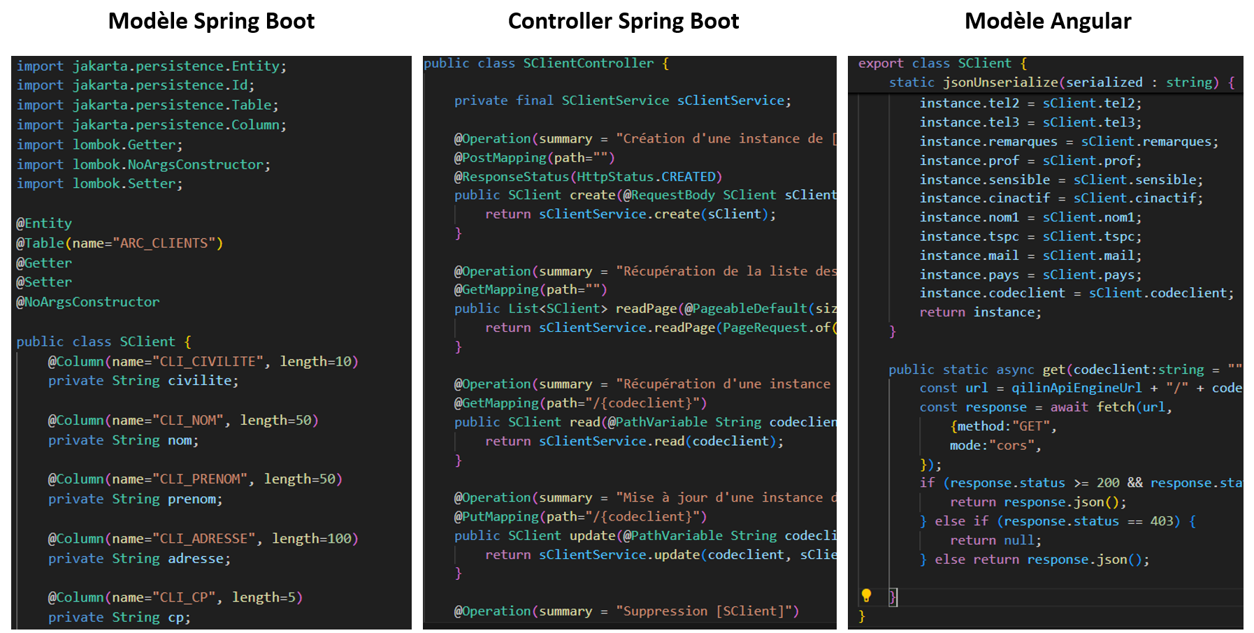This screenshot has height=633, width=1254.
Task: Click the "Modèle Angular" heading
Action: point(1047,21)
